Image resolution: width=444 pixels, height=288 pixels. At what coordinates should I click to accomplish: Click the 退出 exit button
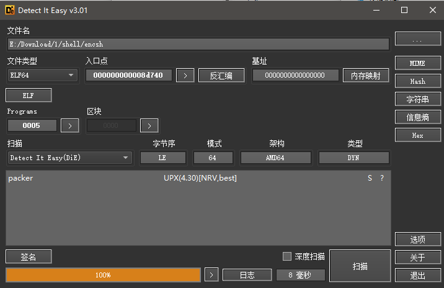click(x=418, y=275)
